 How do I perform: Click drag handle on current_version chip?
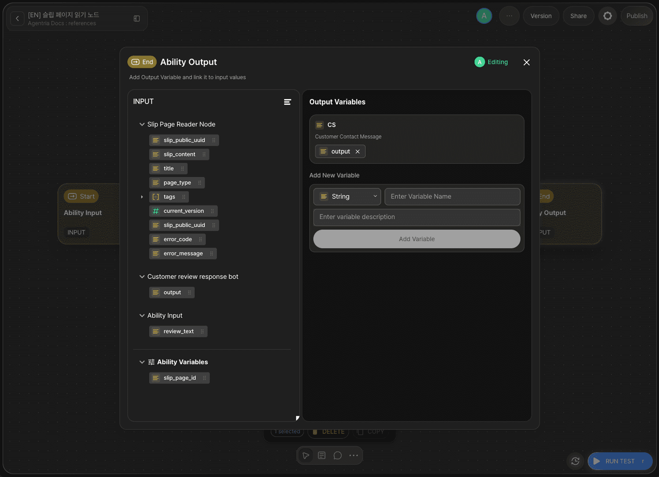click(x=212, y=211)
